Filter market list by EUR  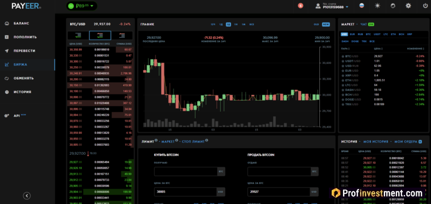click(x=352, y=34)
